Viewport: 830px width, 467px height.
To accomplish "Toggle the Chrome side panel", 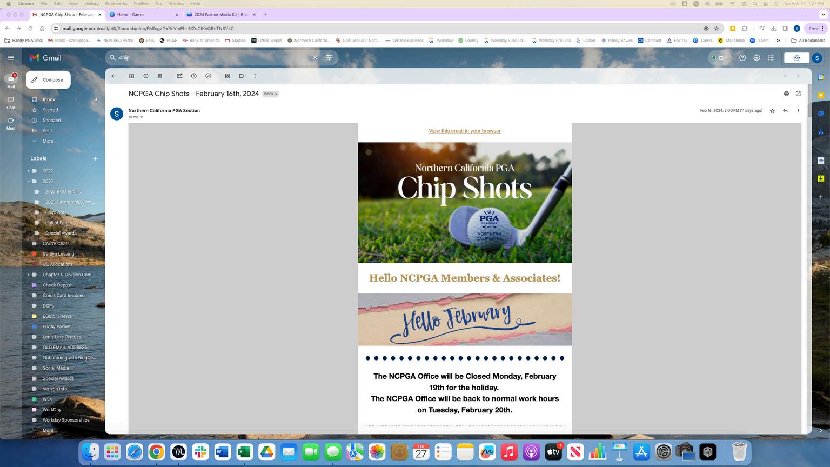I will 785,29.
